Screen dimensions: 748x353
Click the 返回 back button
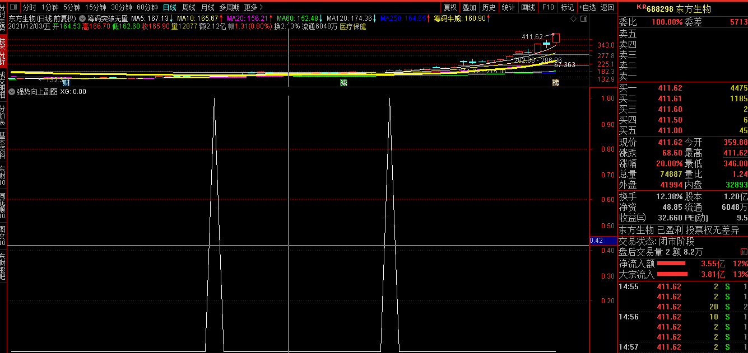coord(607,7)
